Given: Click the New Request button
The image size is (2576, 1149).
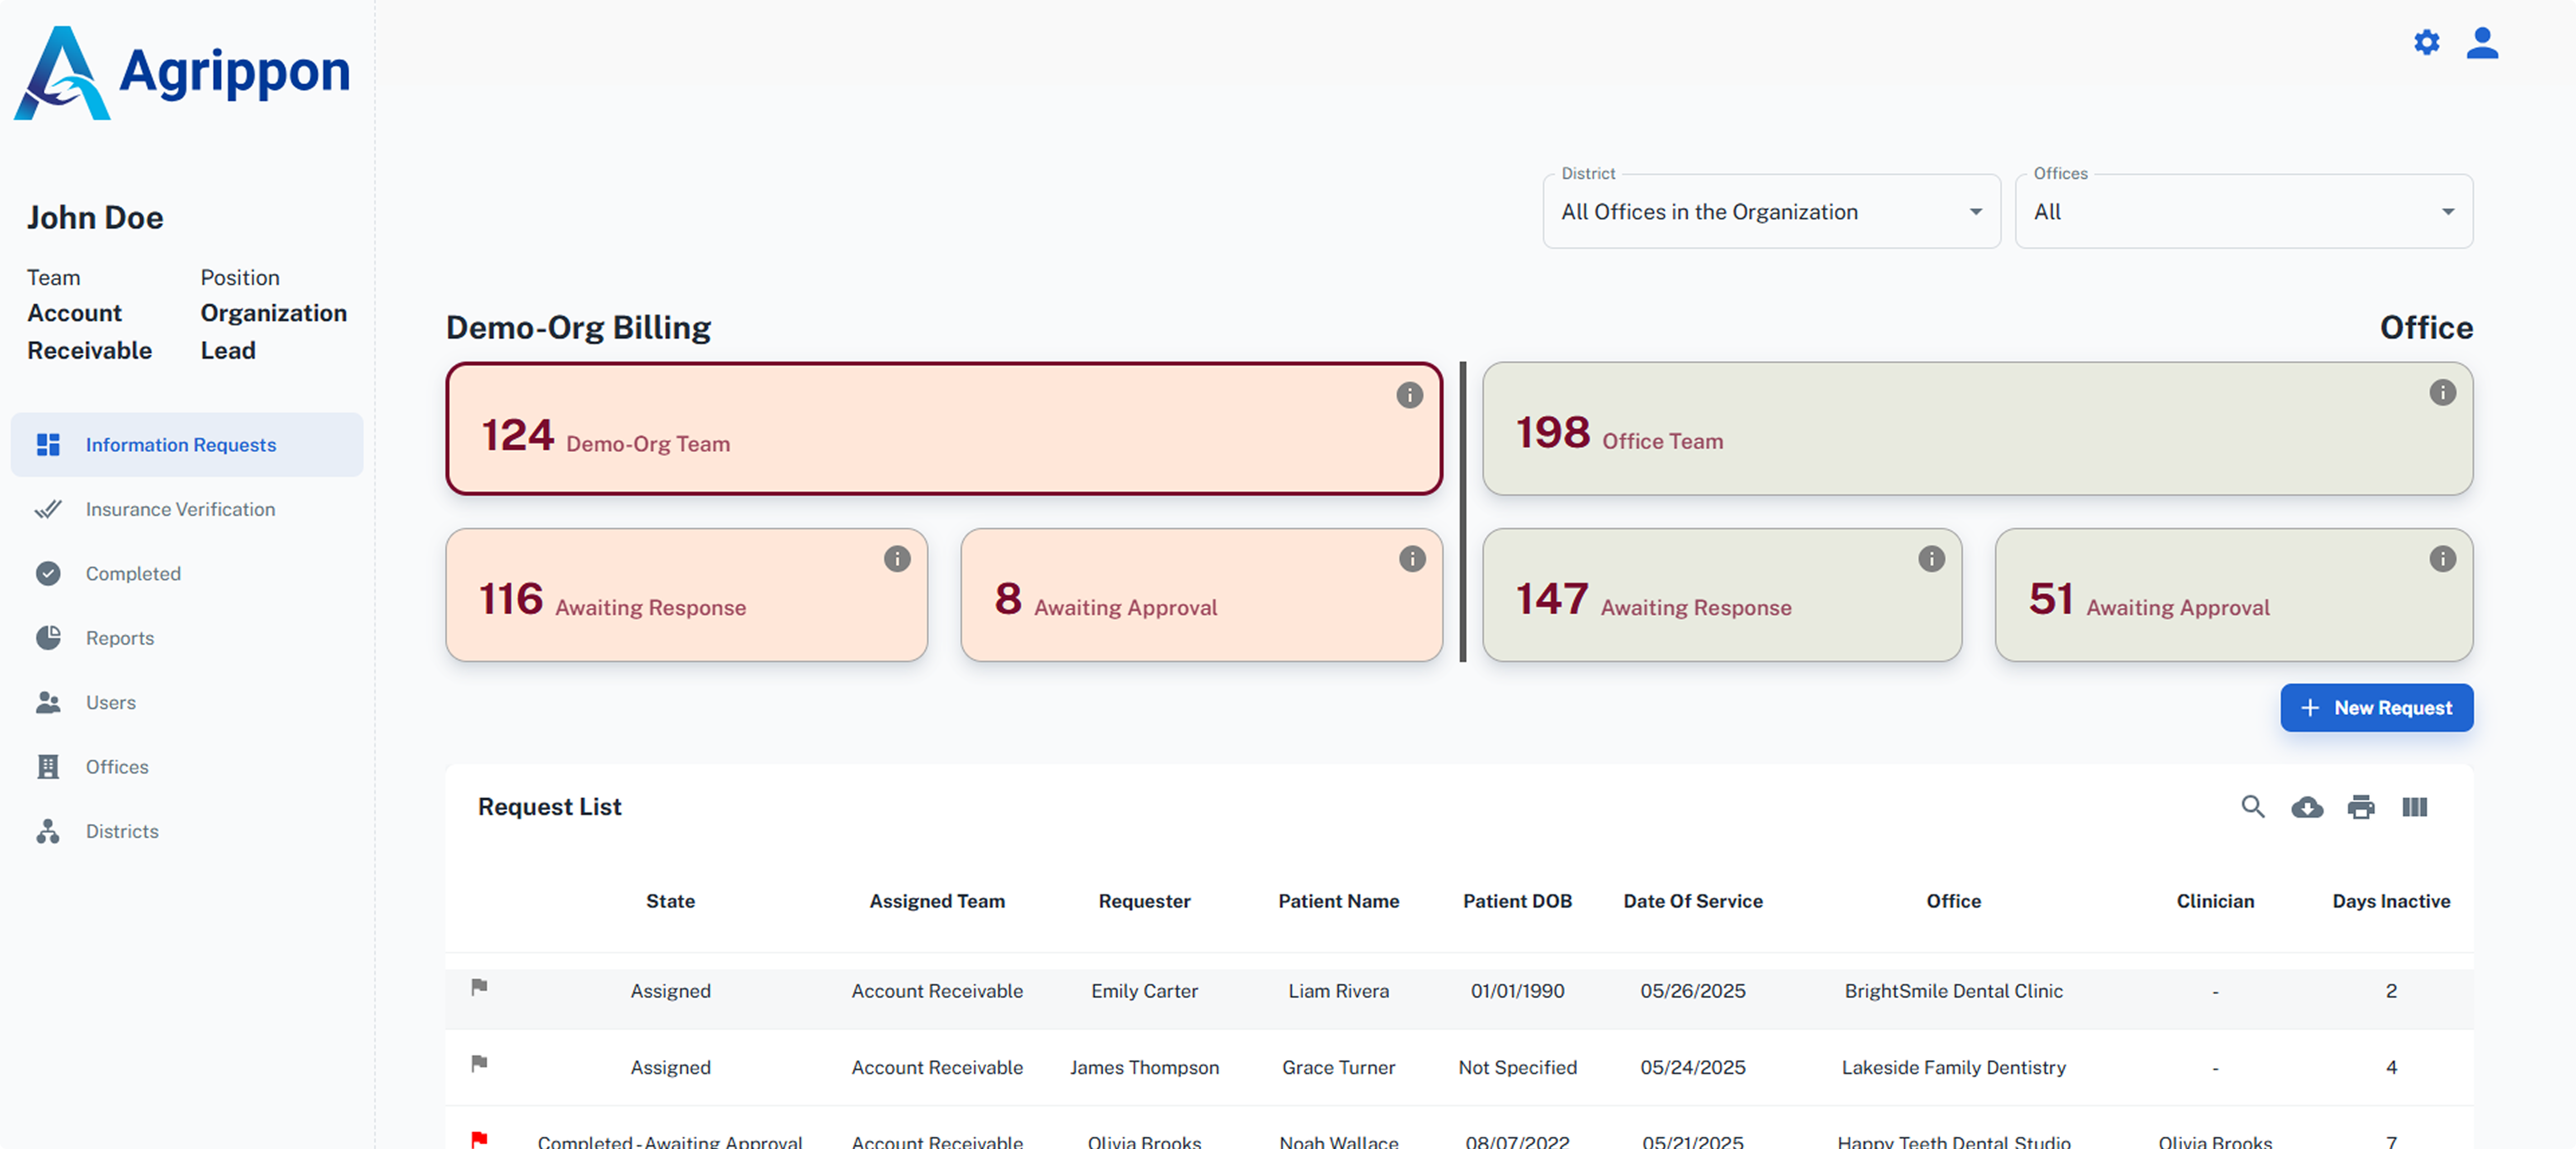Looking at the screenshot, I should point(2376,707).
